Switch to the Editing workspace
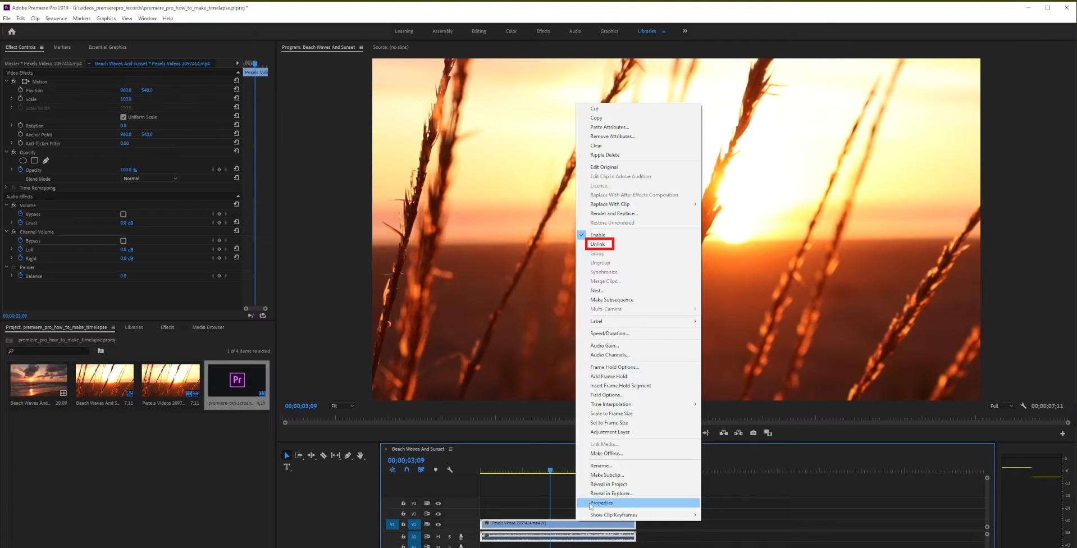This screenshot has width=1077, height=548. [479, 31]
